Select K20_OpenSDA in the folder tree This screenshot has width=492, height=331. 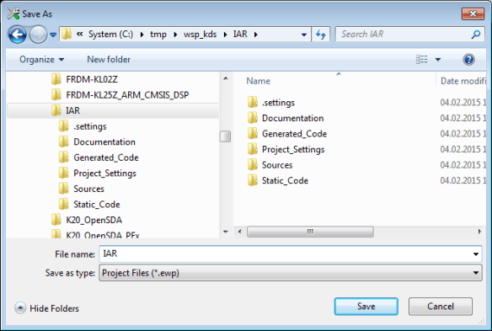point(94,220)
